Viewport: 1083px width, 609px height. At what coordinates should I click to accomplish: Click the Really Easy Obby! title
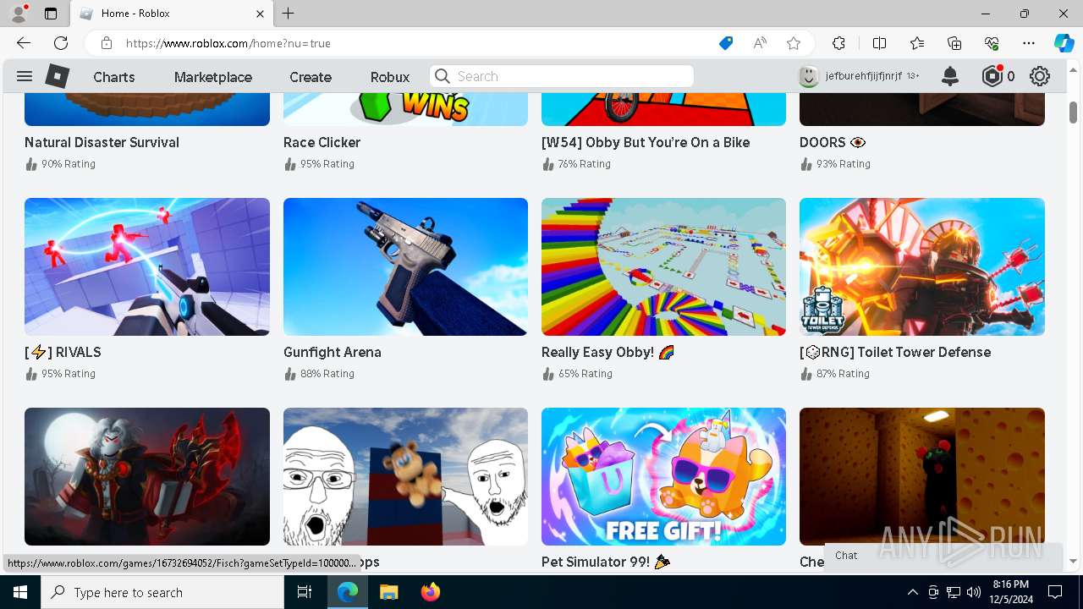tap(607, 352)
